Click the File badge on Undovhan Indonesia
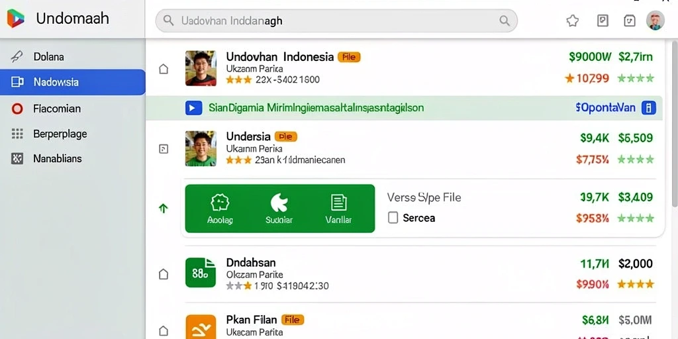The width and height of the screenshot is (678, 339). [x=349, y=57]
